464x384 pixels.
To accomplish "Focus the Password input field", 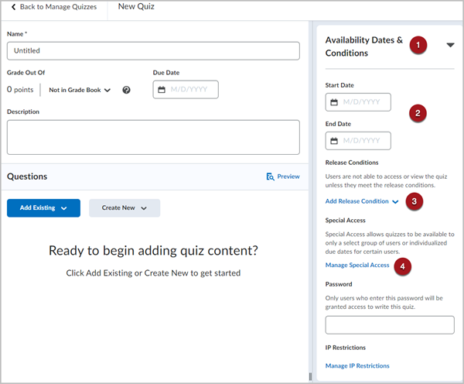I will point(390,325).
